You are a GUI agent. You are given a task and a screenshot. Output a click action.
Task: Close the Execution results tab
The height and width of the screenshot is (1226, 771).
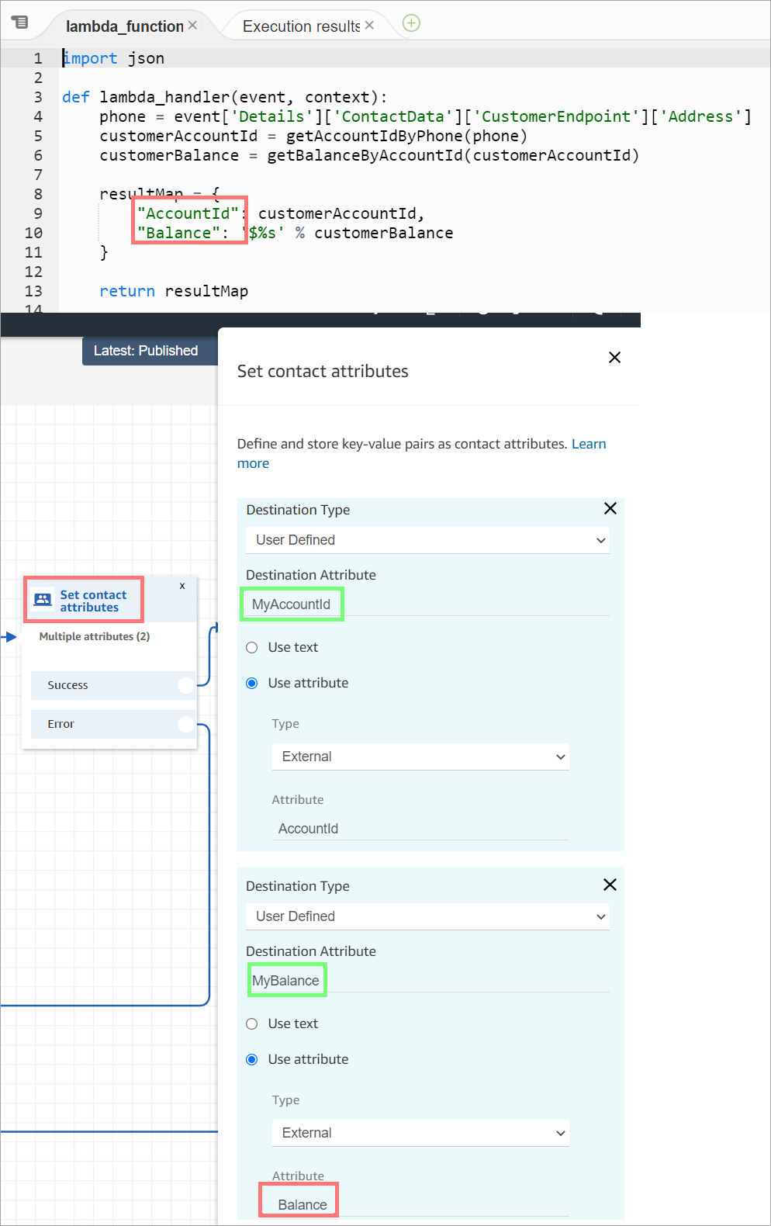(369, 26)
